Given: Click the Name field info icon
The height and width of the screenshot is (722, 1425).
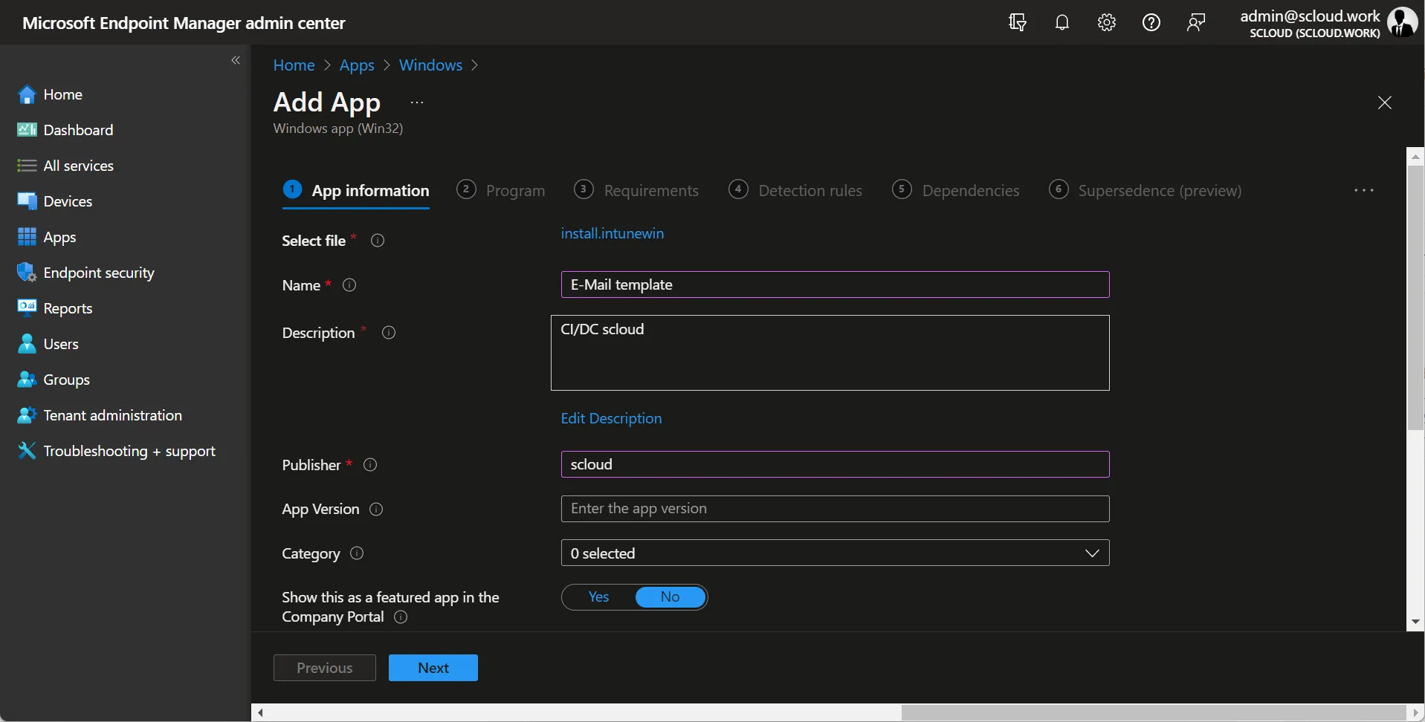Looking at the screenshot, I should point(349,285).
